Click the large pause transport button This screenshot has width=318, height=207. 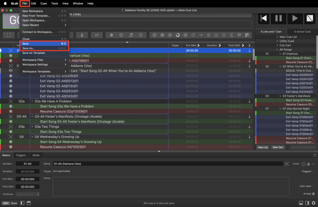coord(279,18)
